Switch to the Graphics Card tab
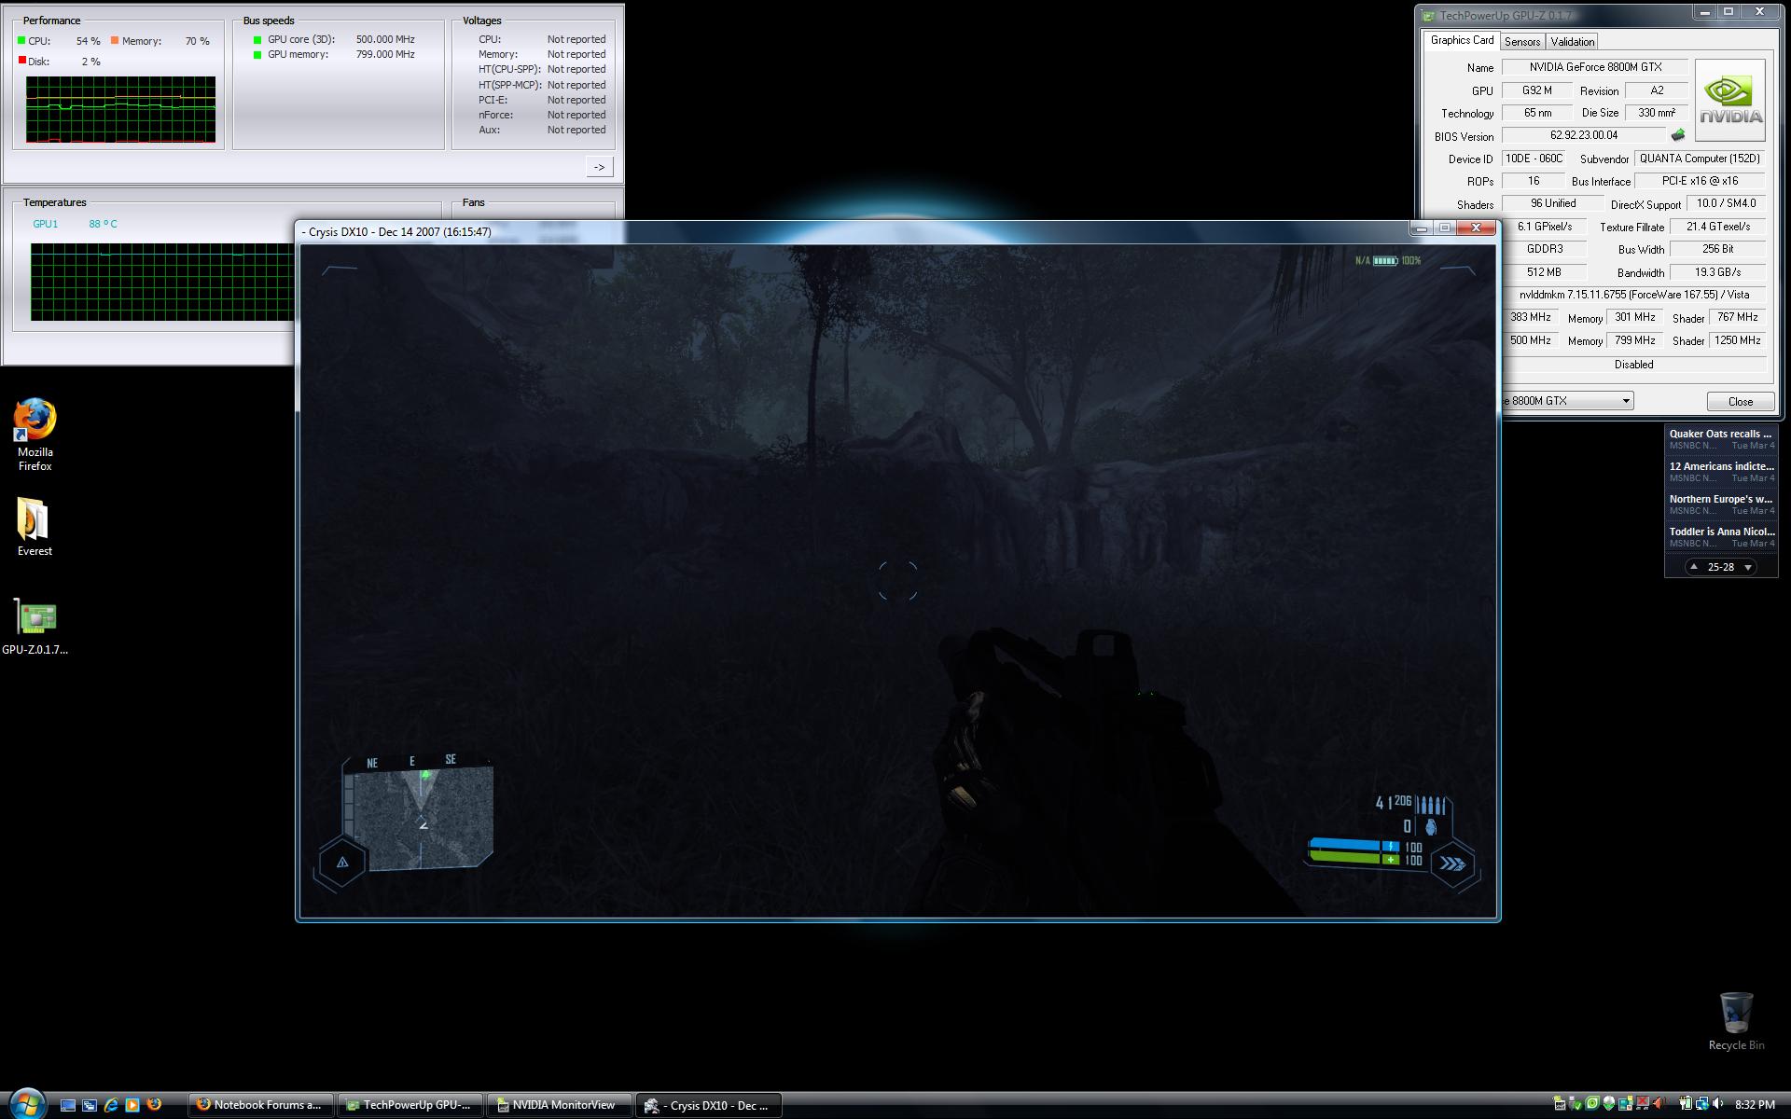The height and width of the screenshot is (1119, 1791). pyautogui.click(x=1462, y=40)
